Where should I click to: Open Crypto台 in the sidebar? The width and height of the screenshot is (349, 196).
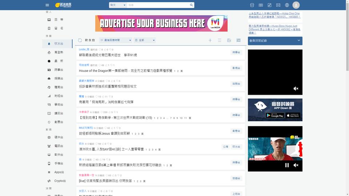[x=57, y=181]
